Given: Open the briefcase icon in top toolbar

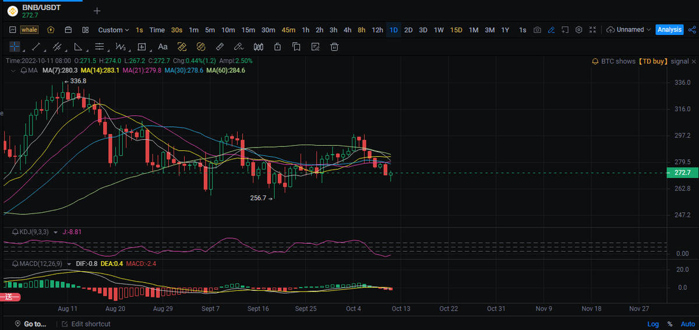Looking at the screenshot, I should tap(68, 30).
